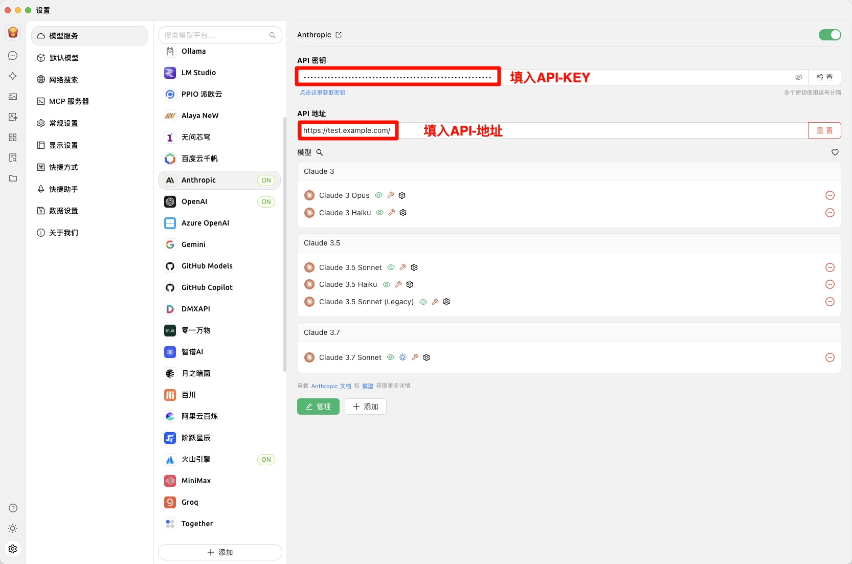The image size is (852, 564).
Task: Open 模型服务 settings section
Action: click(x=90, y=36)
